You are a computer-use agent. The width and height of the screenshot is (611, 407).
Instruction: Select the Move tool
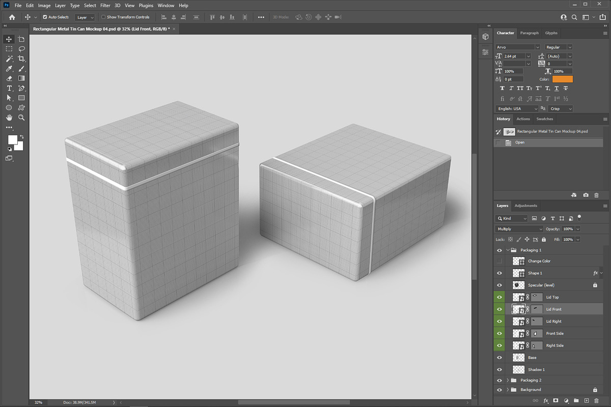pyautogui.click(x=9, y=39)
